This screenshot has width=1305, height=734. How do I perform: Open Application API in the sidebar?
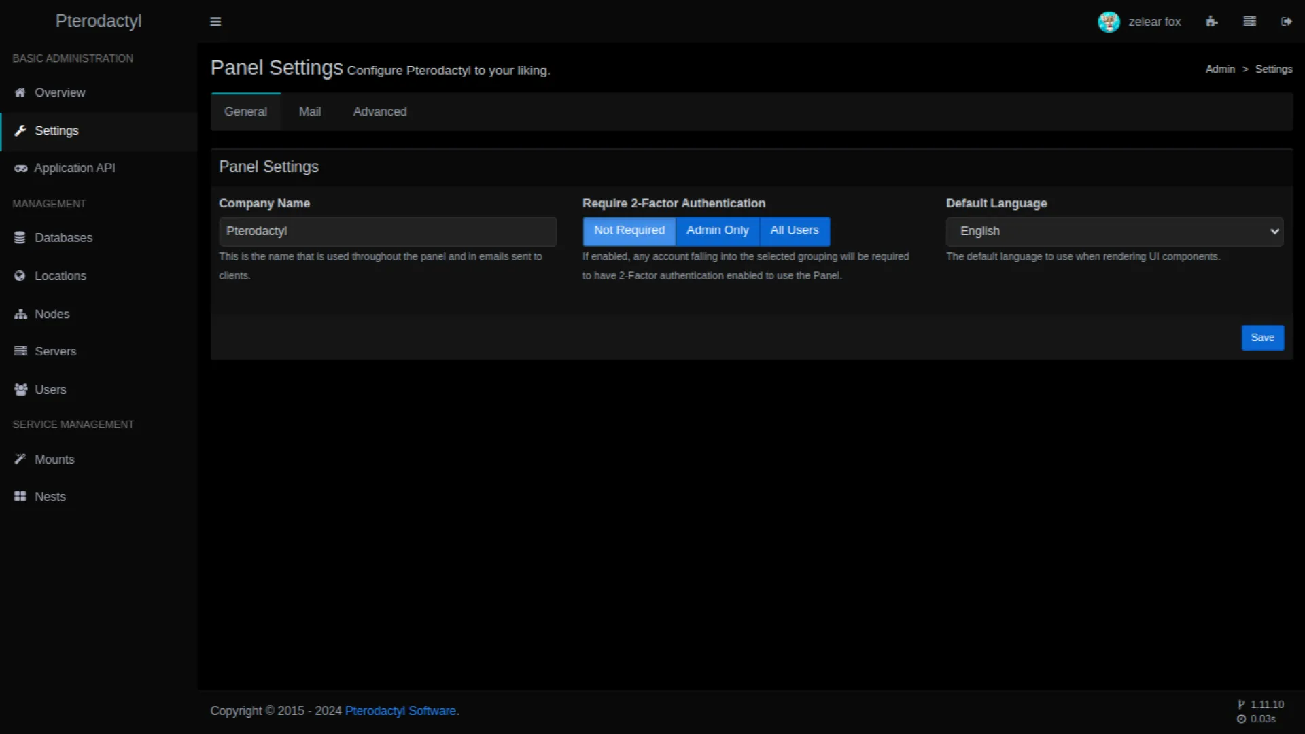click(x=74, y=168)
